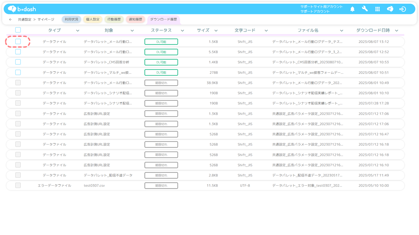Click date 2023/07/12 16:47
The image size is (419, 235).
[x=373, y=134]
